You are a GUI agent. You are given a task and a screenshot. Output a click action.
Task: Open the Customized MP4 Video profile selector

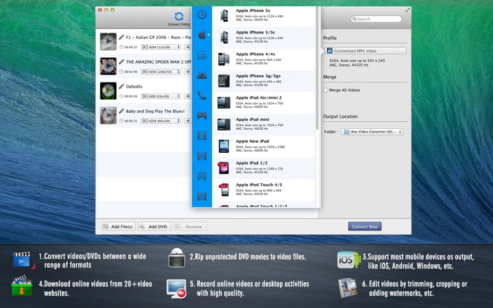pyautogui.click(x=365, y=51)
